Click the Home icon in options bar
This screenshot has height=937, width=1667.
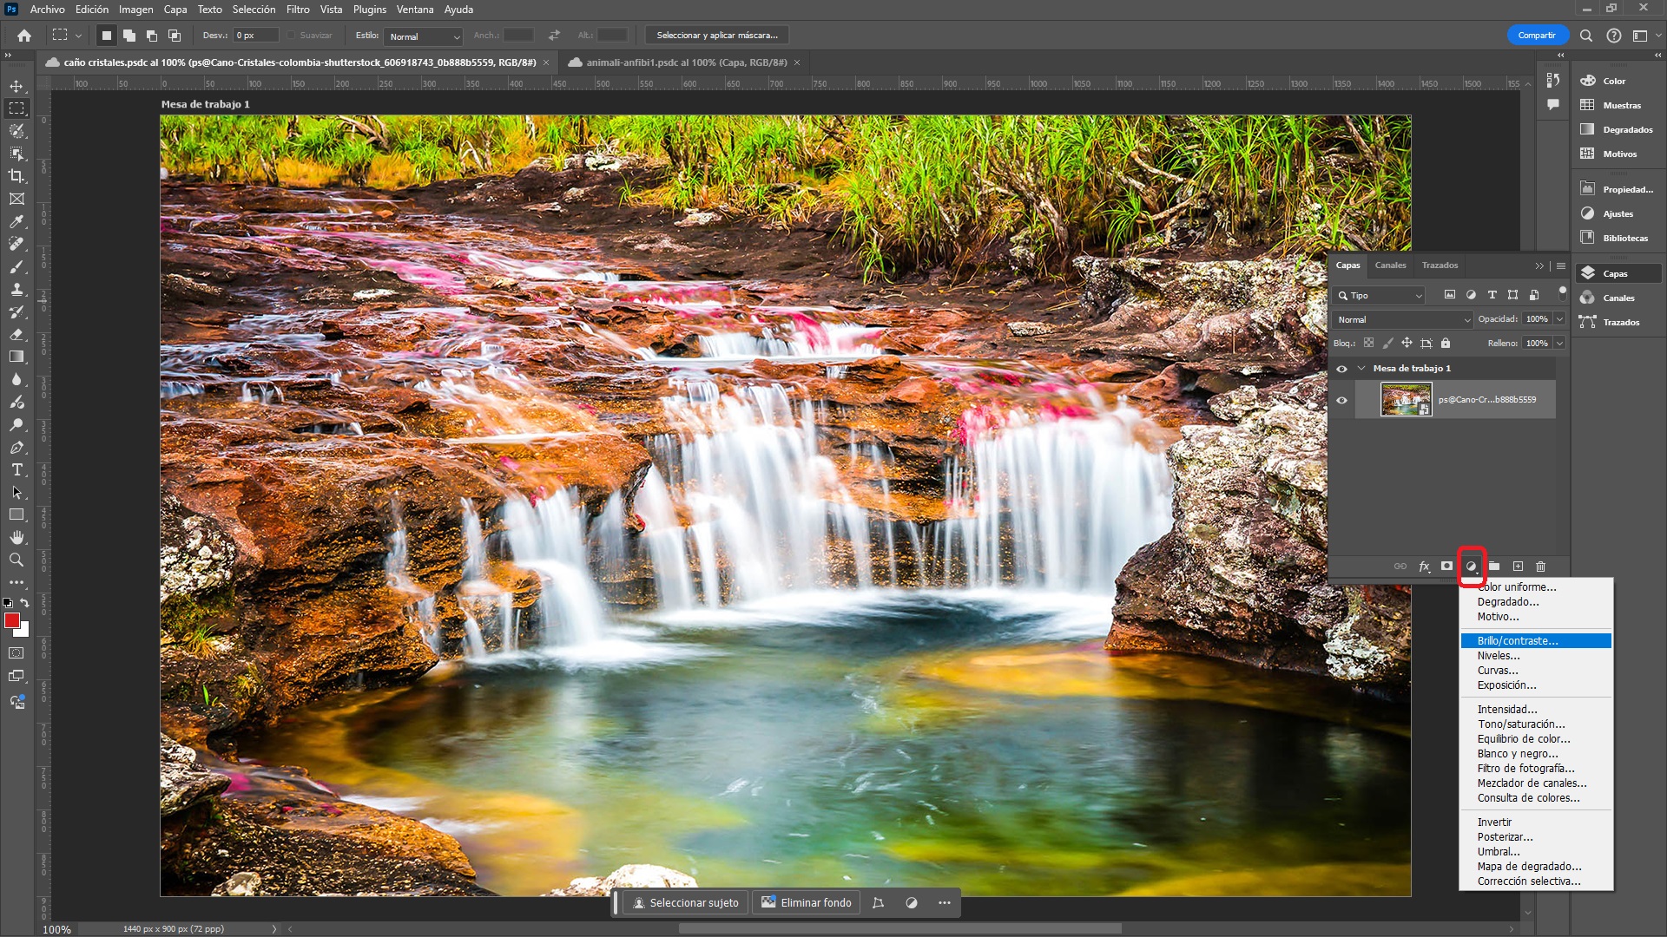(x=24, y=36)
